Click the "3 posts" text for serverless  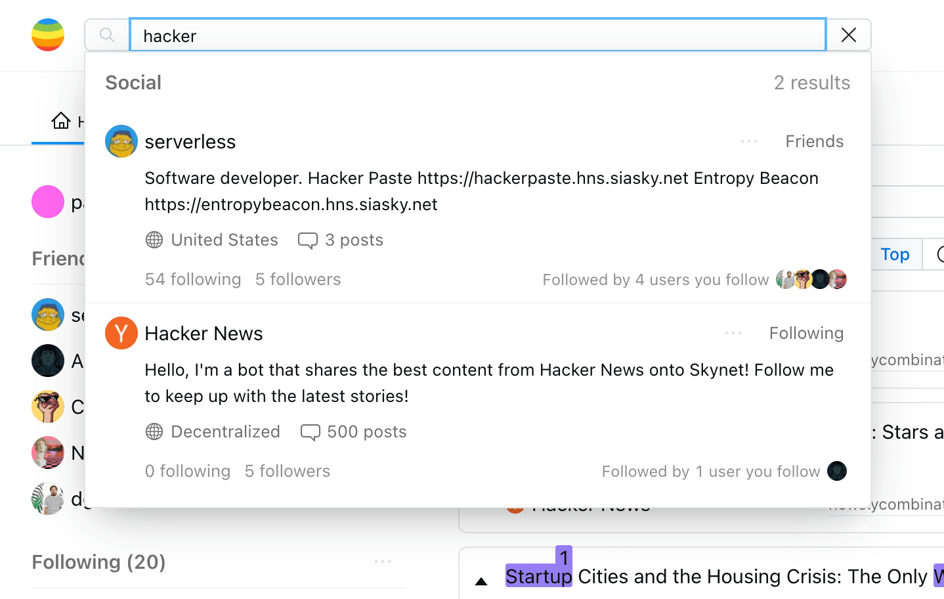(x=354, y=240)
